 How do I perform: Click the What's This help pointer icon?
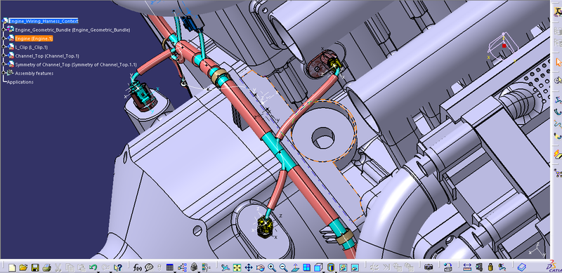coord(117,267)
